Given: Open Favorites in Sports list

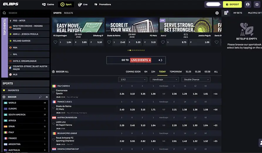Looking at the screenshot, I should tap(26, 90).
